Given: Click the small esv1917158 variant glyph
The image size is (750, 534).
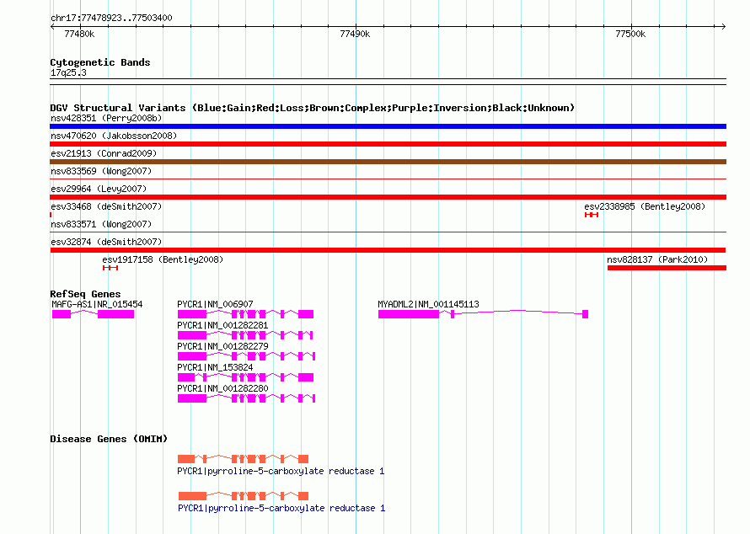Looking at the screenshot, I should click(x=110, y=268).
